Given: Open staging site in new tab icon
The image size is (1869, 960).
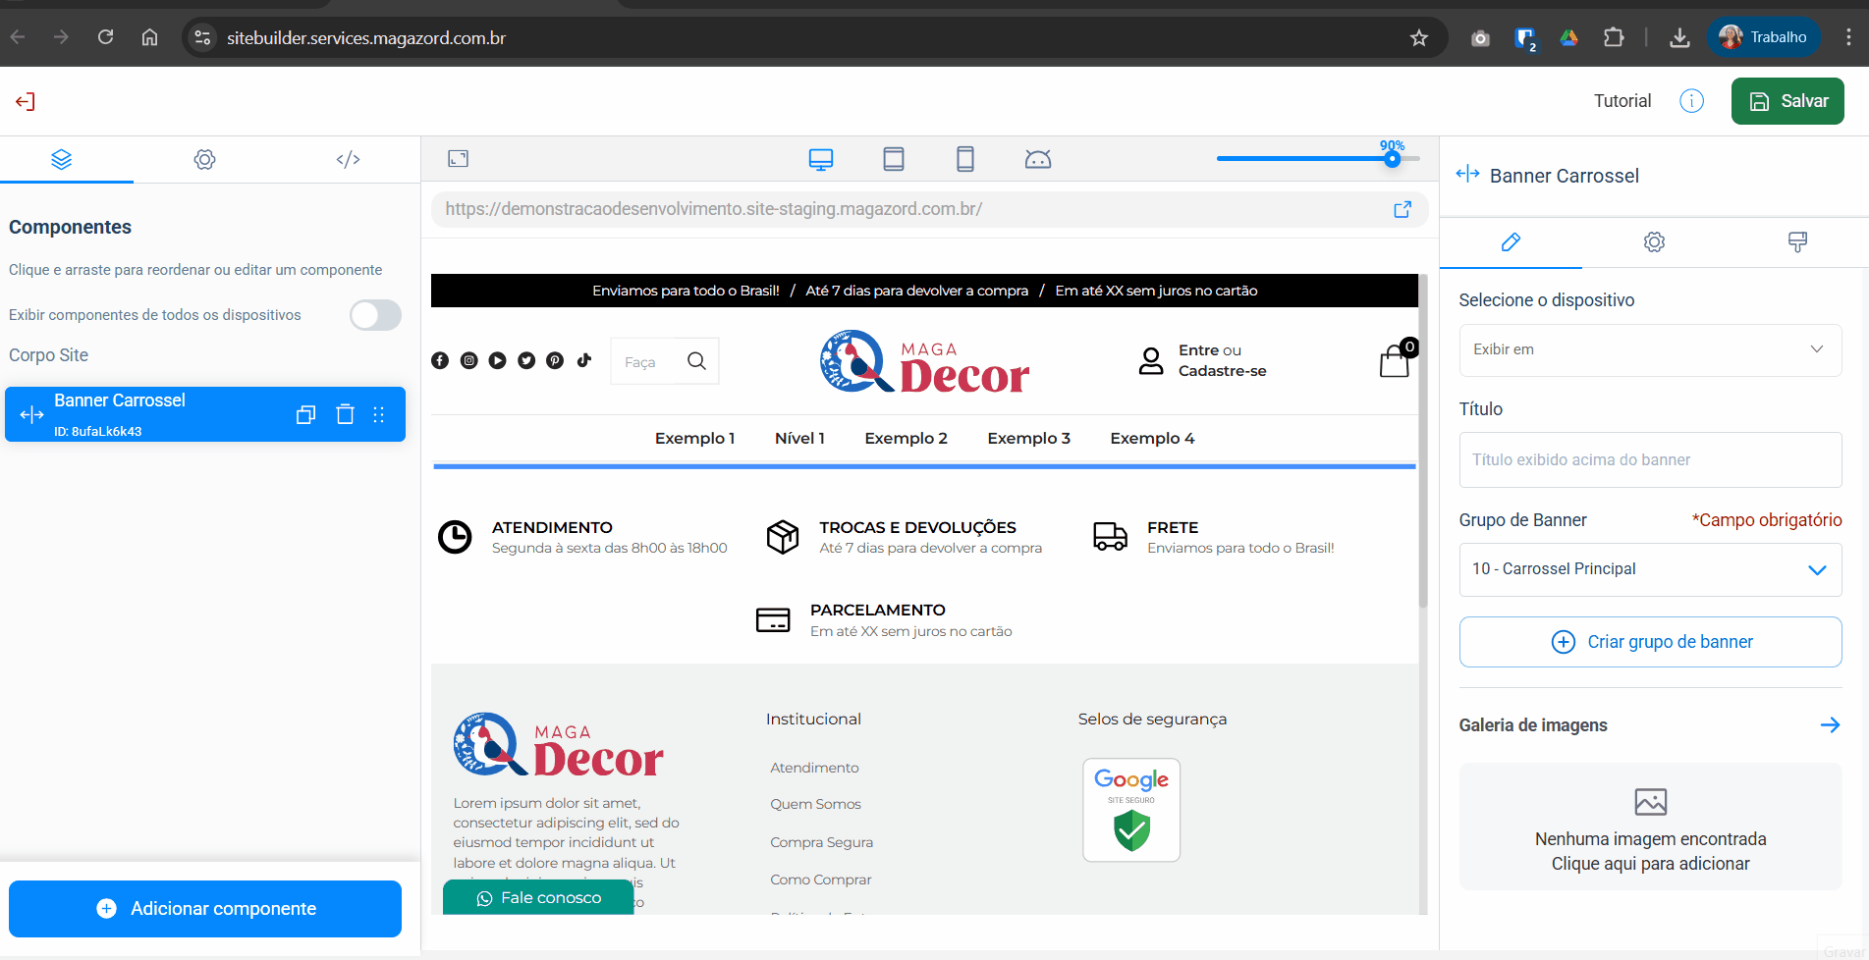Looking at the screenshot, I should click(1402, 209).
